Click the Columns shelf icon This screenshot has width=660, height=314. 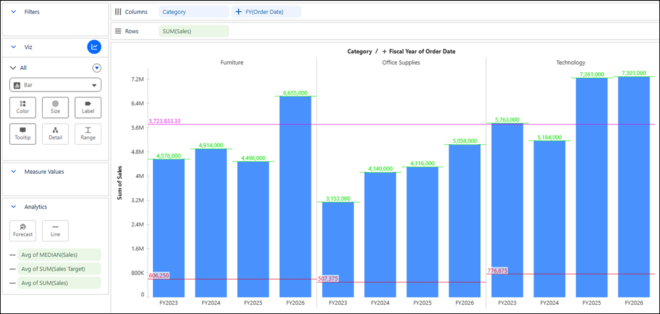118,12
